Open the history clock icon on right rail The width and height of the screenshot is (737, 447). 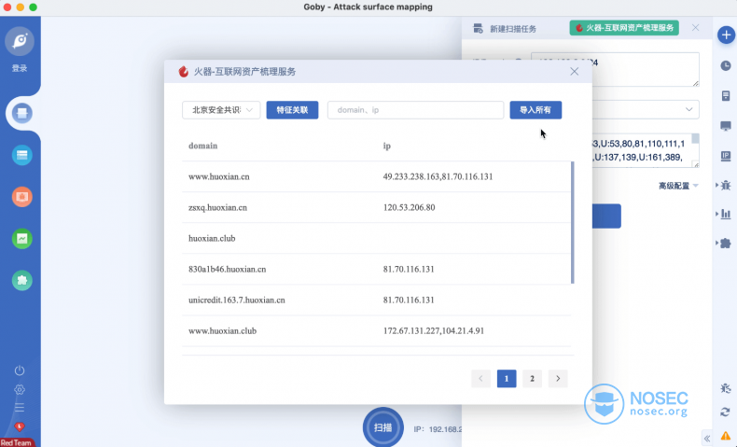tap(726, 66)
